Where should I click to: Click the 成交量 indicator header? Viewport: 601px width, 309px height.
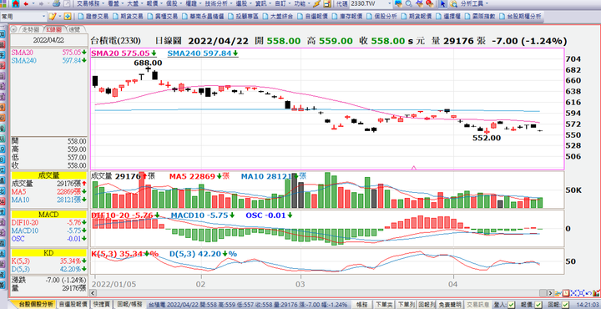click(48, 175)
